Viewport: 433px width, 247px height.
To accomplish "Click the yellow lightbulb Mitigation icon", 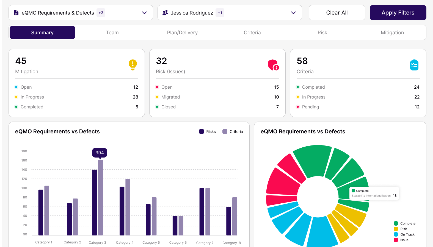I will pos(133,65).
